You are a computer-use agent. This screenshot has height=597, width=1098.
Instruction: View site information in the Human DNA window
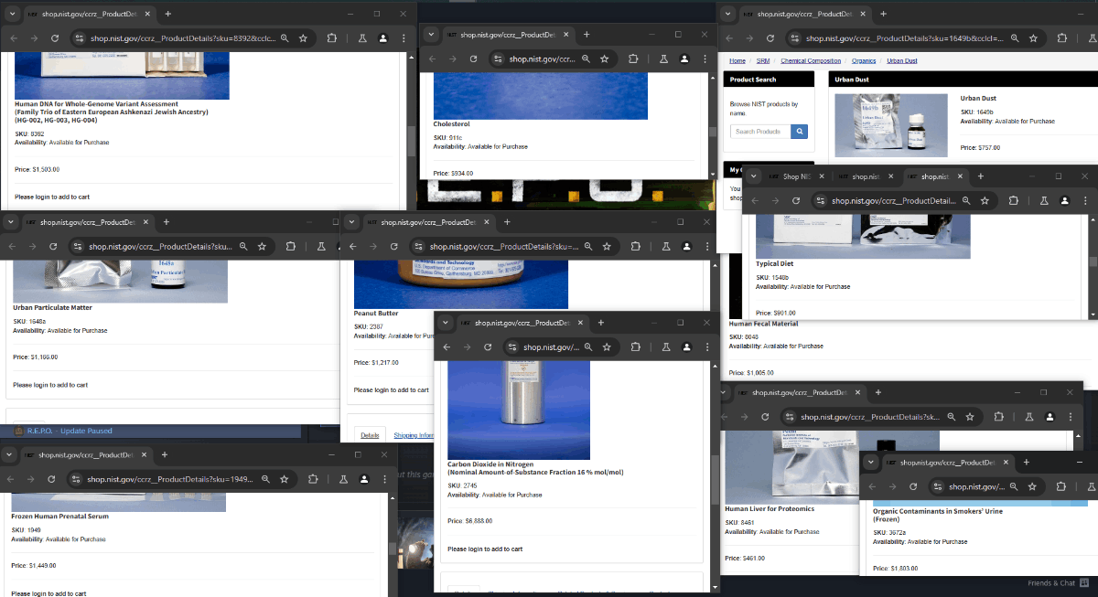click(80, 38)
